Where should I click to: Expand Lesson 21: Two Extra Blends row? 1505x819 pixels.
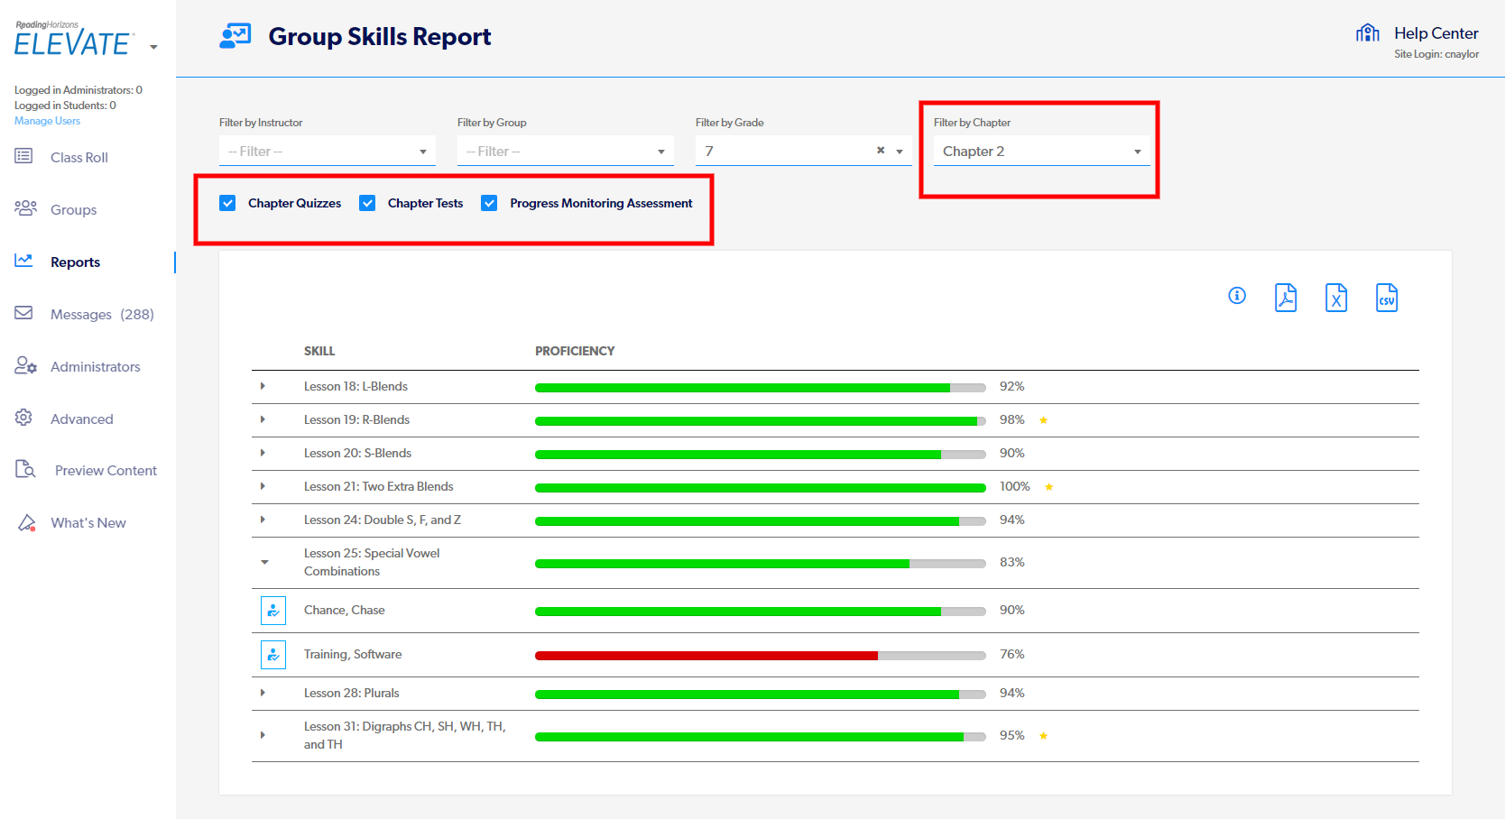point(263,486)
